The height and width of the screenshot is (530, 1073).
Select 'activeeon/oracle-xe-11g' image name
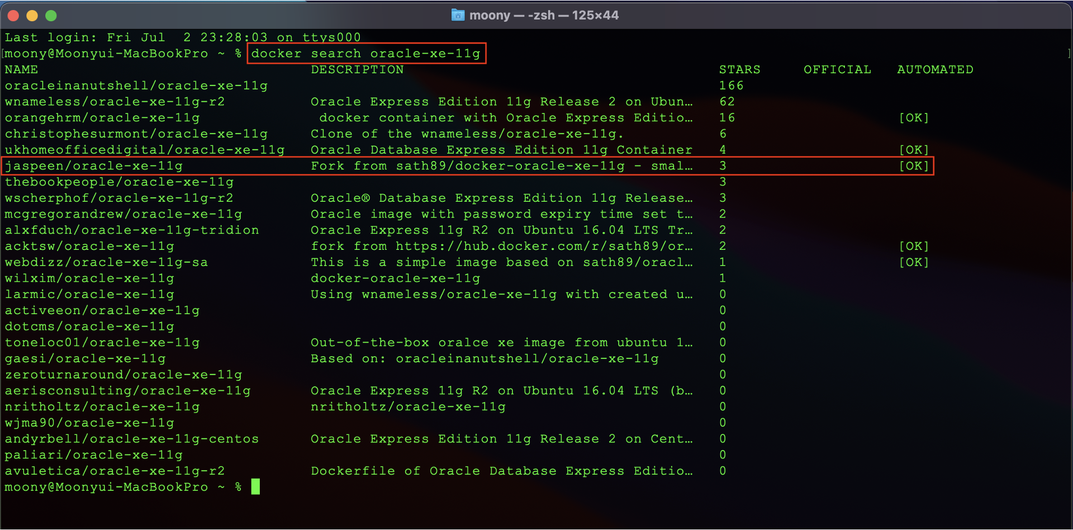tap(102, 311)
